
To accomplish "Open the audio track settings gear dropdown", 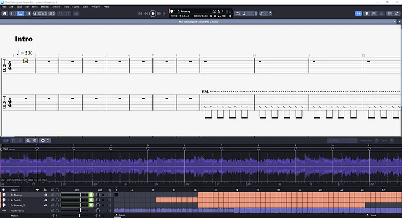I will click(x=45, y=140).
